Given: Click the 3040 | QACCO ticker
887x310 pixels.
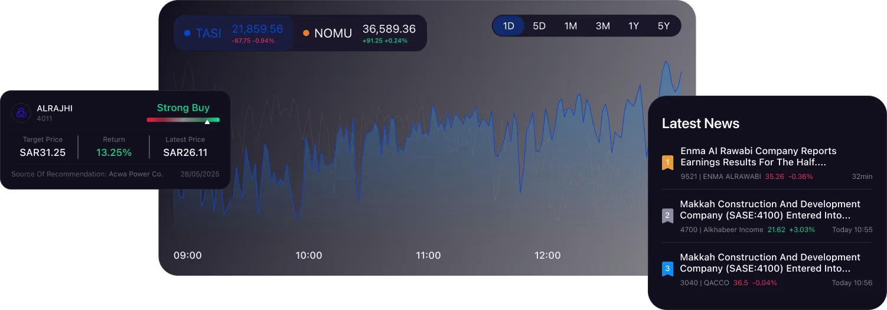Looking at the screenshot, I should (x=705, y=283).
